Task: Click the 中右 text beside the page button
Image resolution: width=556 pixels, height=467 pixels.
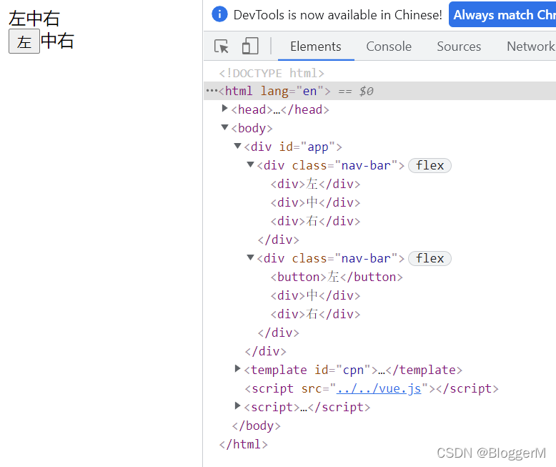Action: (57, 41)
